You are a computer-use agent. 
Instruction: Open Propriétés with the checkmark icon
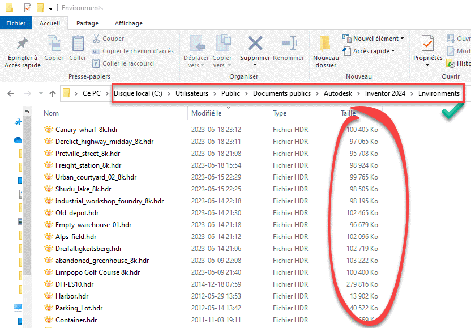click(428, 44)
